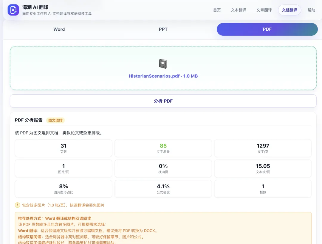The height and width of the screenshot is (244, 322).
Task: Click the 分析 PDF button
Action: [x=163, y=101]
